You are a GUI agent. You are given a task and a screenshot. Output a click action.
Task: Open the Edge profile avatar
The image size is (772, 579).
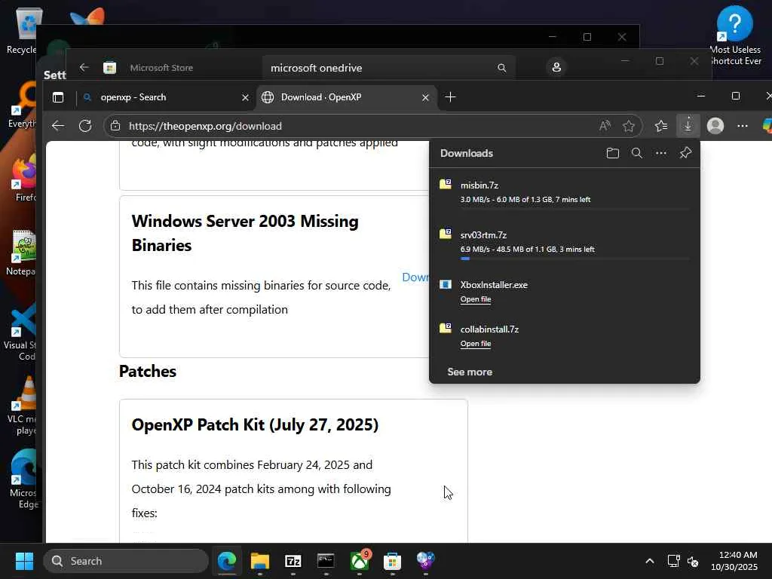tap(715, 126)
